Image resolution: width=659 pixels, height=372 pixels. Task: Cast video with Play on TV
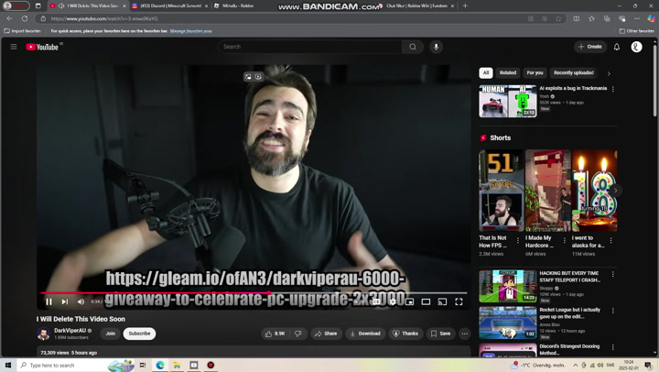click(442, 301)
